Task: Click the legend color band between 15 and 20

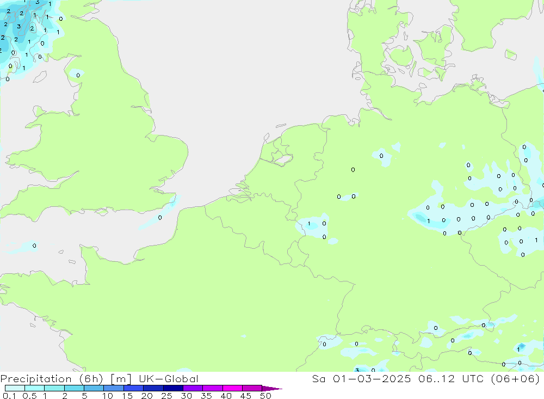Action: point(134,388)
